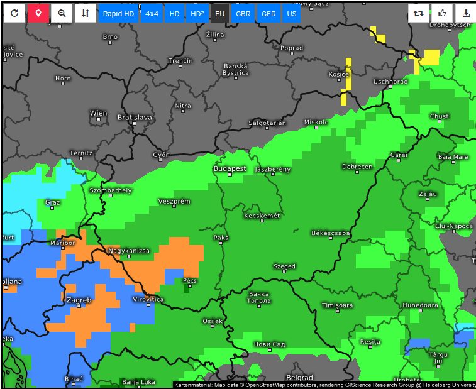Screen dimensions: 476x389
Task: Click the up-down arrows sort icon
Action: (x=86, y=13)
